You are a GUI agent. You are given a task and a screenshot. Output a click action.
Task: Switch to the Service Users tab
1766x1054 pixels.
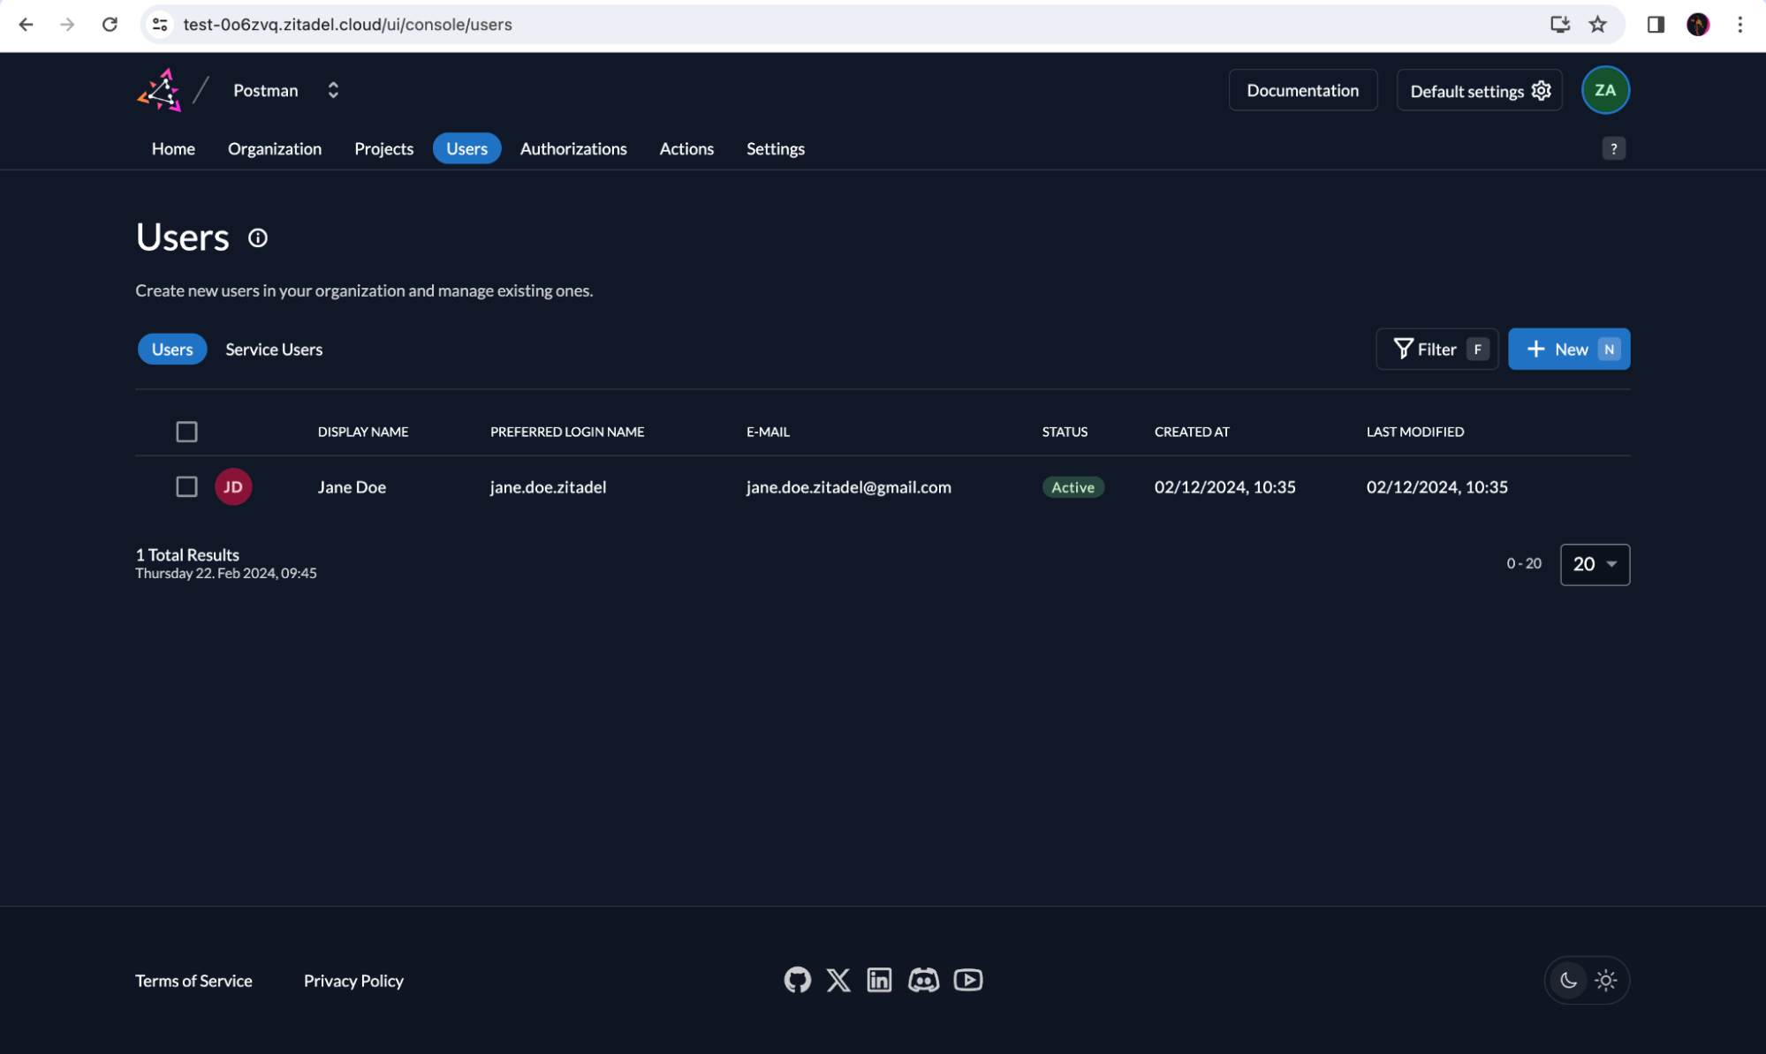click(274, 350)
